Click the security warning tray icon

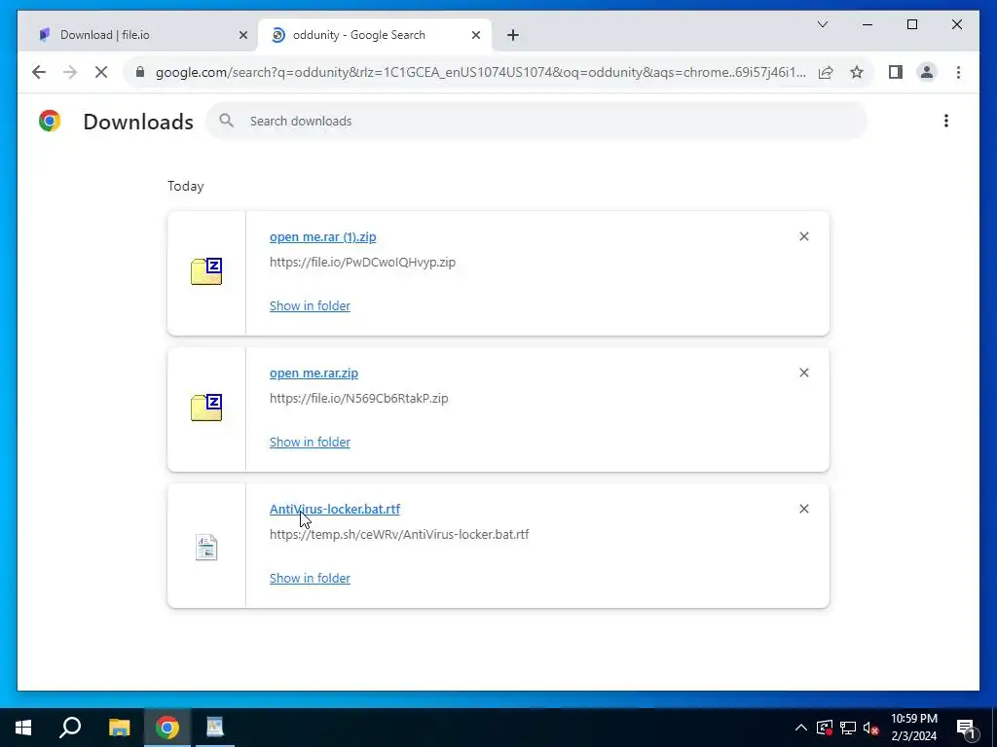point(824,728)
